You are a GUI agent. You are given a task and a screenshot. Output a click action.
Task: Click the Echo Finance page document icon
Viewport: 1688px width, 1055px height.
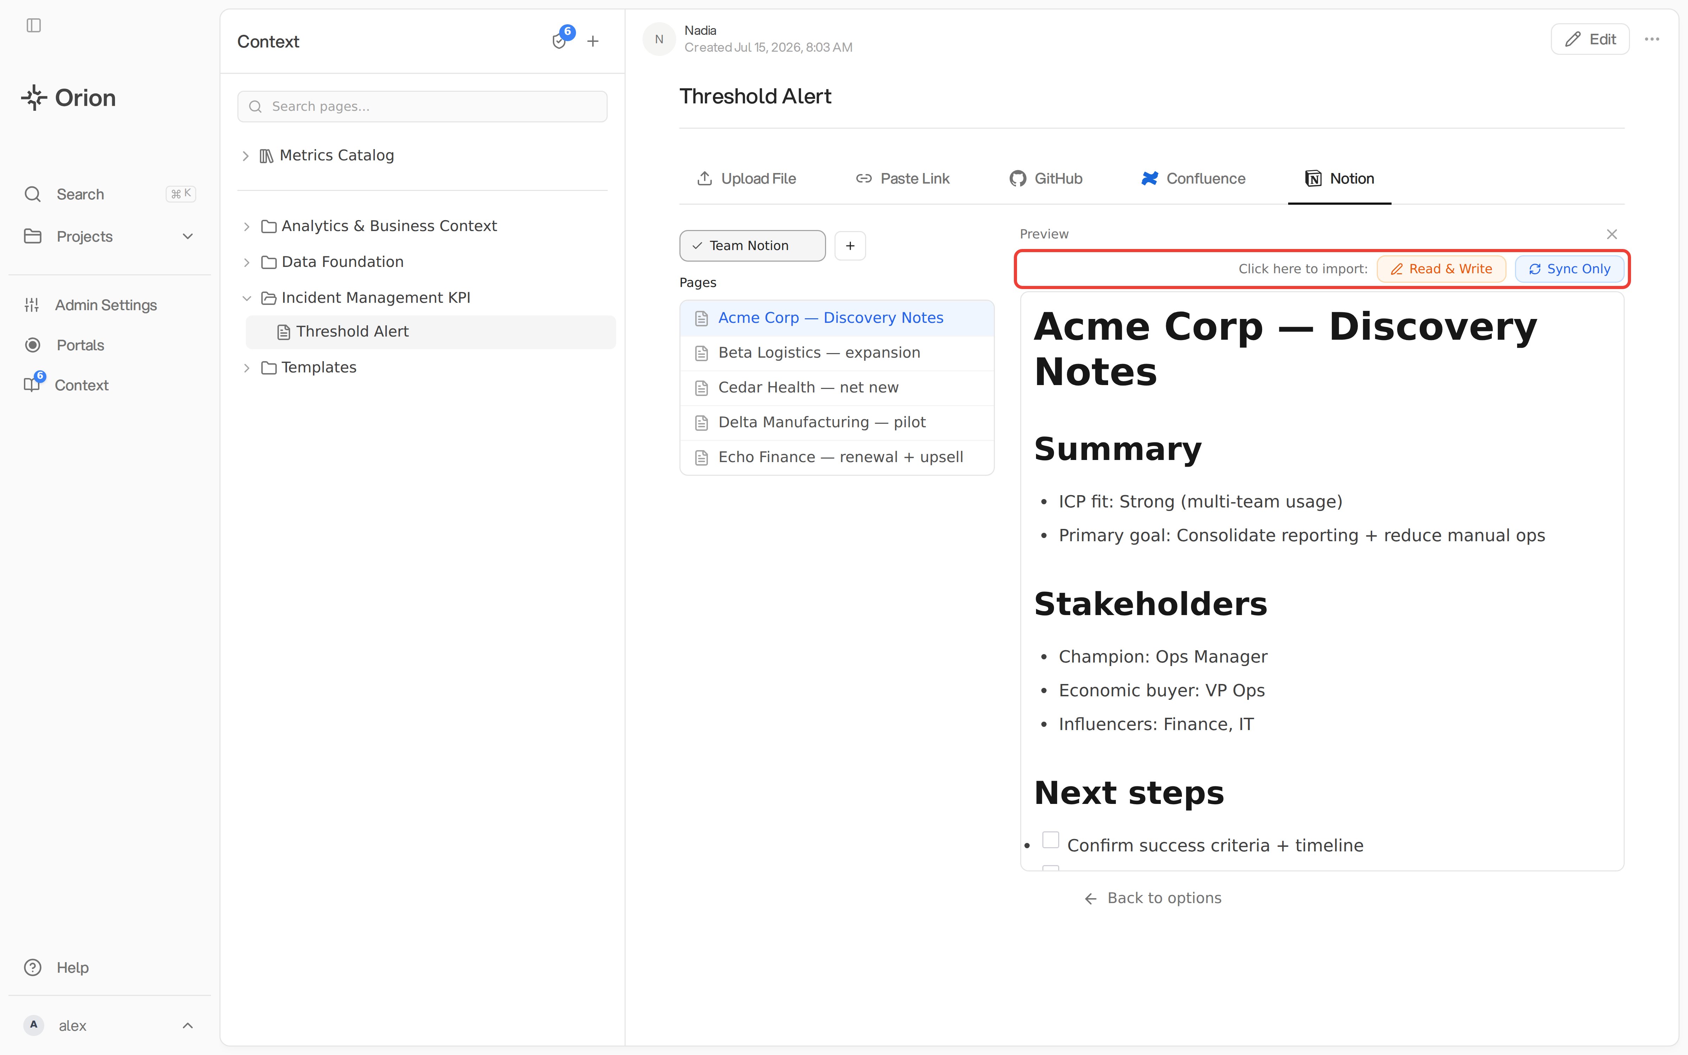click(702, 459)
